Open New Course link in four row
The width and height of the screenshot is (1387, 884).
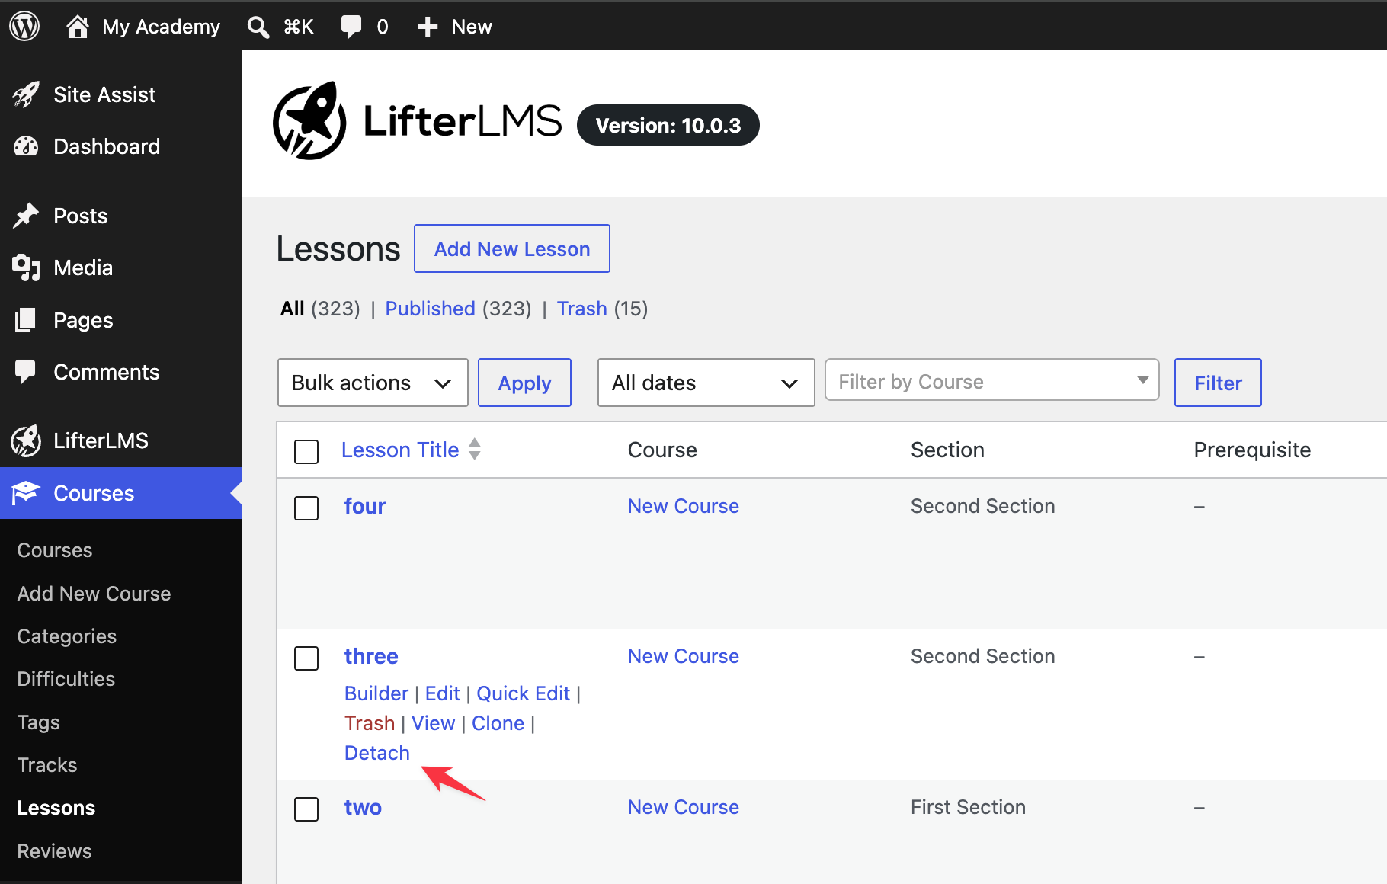click(x=684, y=506)
